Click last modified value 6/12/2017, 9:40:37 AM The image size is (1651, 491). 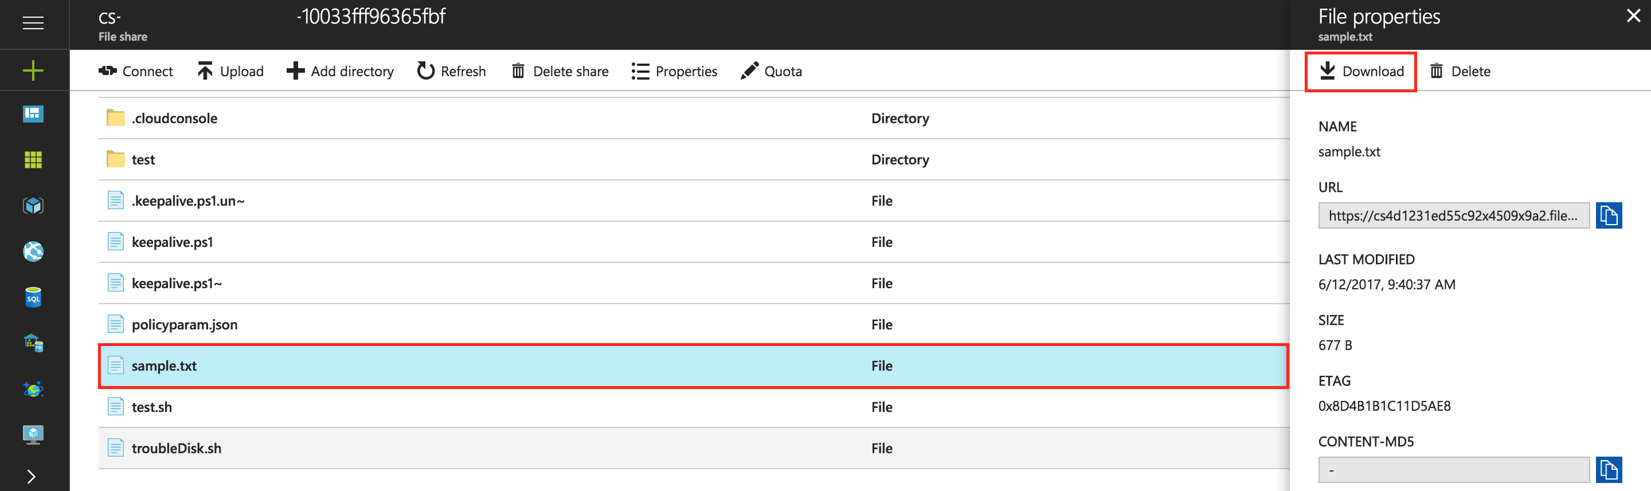tap(1387, 284)
